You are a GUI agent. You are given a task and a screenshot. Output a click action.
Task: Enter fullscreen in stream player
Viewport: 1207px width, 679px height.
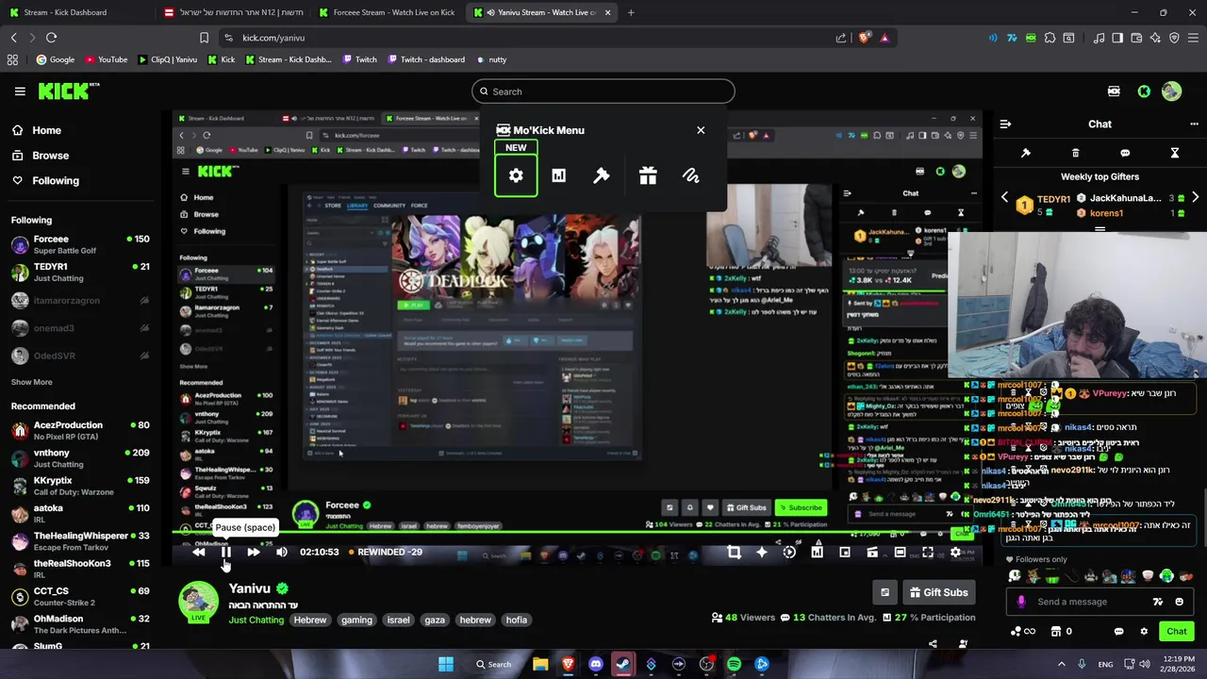pos(928,553)
